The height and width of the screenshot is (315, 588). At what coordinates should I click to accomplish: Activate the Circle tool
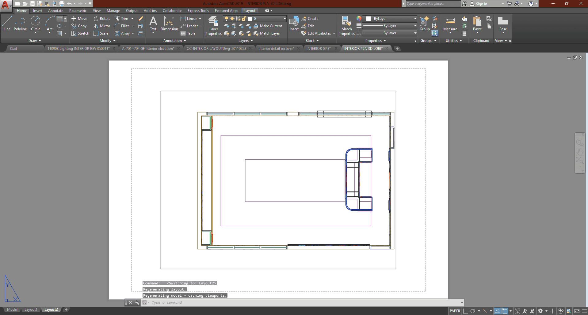tap(36, 24)
